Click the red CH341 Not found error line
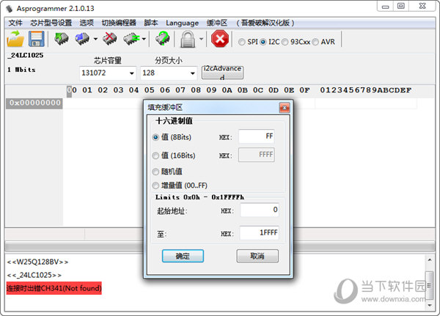 click(54, 288)
